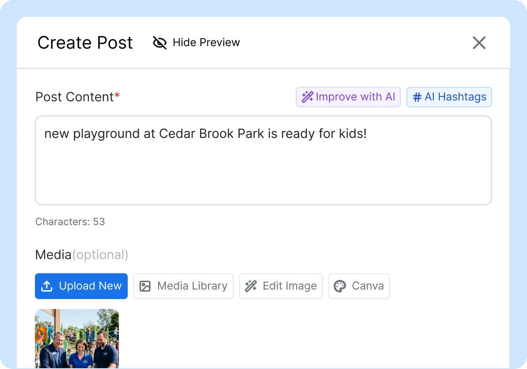The image size is (527, 369).
Task: Click the magic wand icon in Improve with AI
Action: click(x=308, y=97)
